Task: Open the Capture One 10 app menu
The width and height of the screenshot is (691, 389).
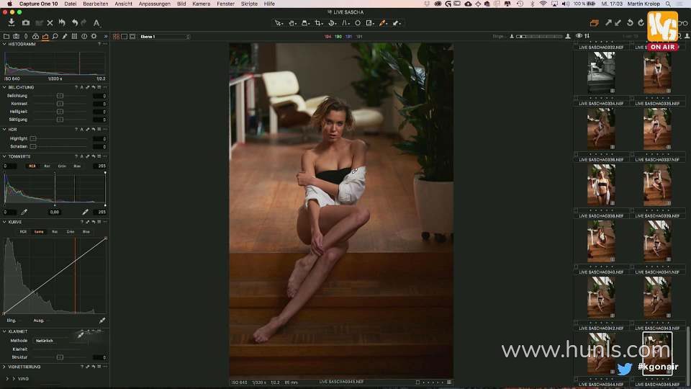Action: tap(38, 4)
